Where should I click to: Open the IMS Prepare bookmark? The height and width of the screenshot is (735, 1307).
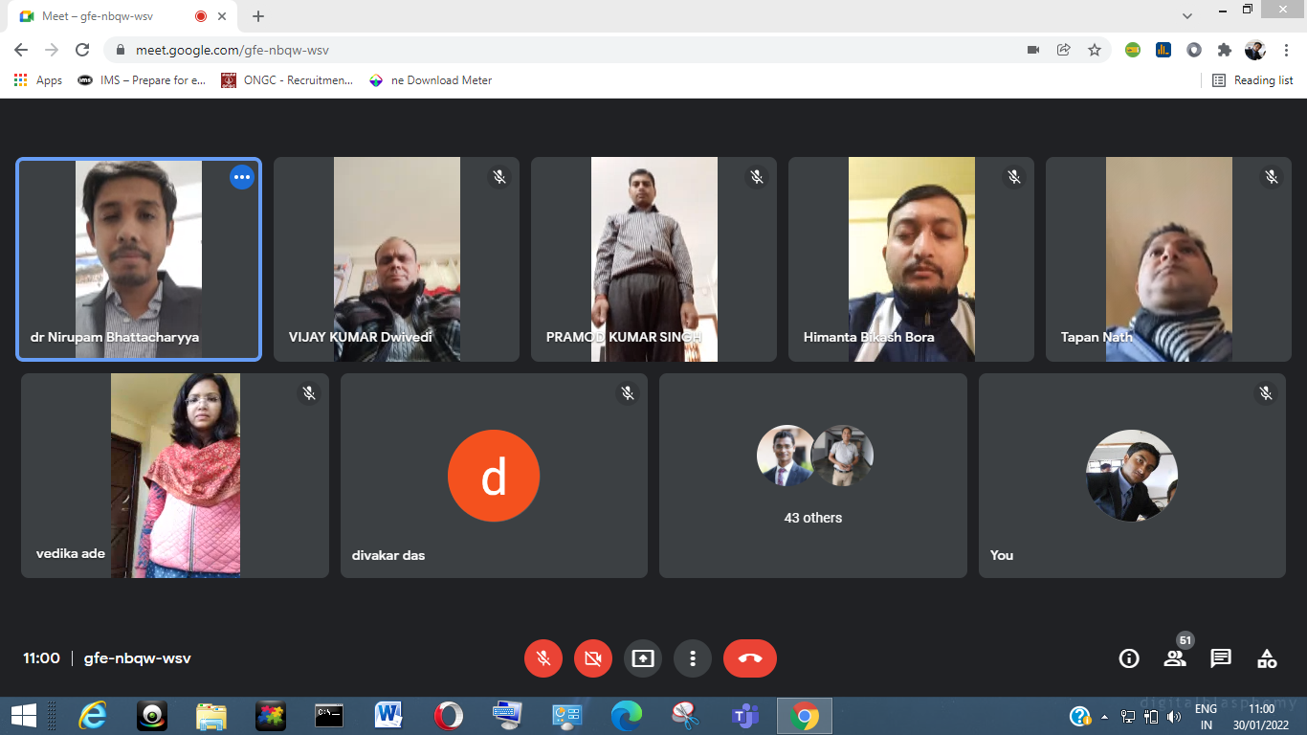point(142,80)
